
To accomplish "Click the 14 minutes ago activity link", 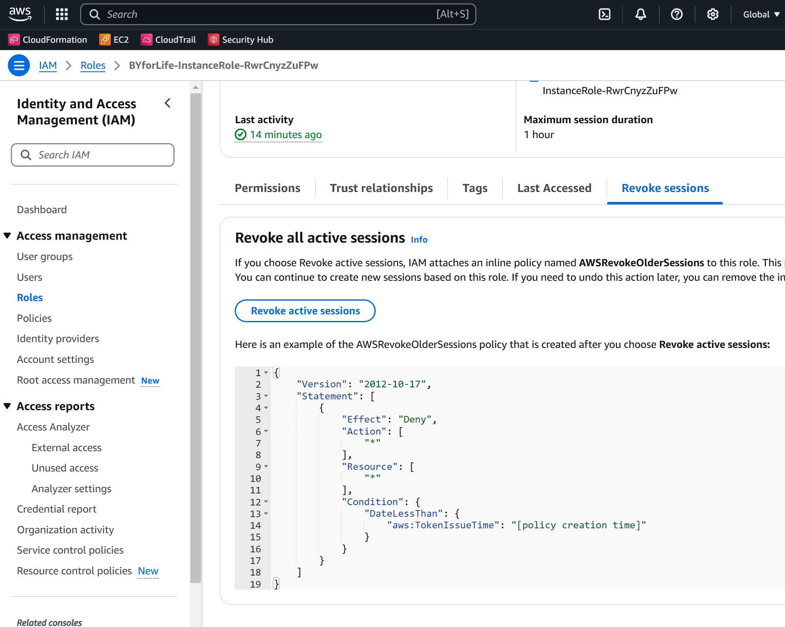I will pyautogui.click(x=286, y=135).
